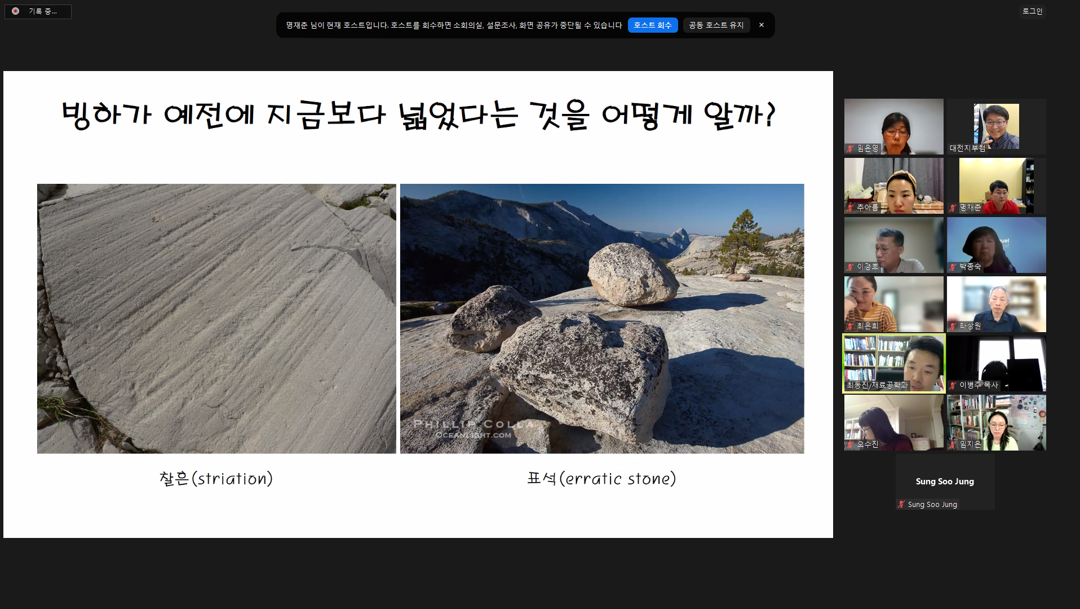Click the muted mic icon for 명재춘
The width and height of the screenshot is (1080, 609).
pos(953,208)
